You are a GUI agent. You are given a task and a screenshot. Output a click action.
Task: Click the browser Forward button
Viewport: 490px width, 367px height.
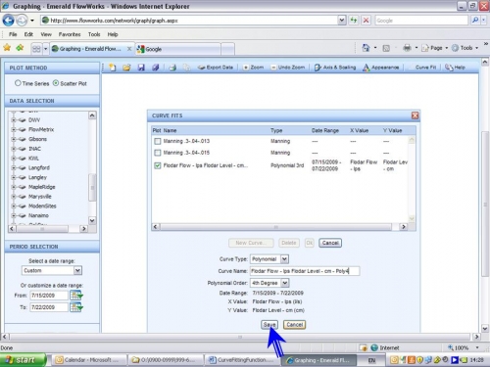22,21
